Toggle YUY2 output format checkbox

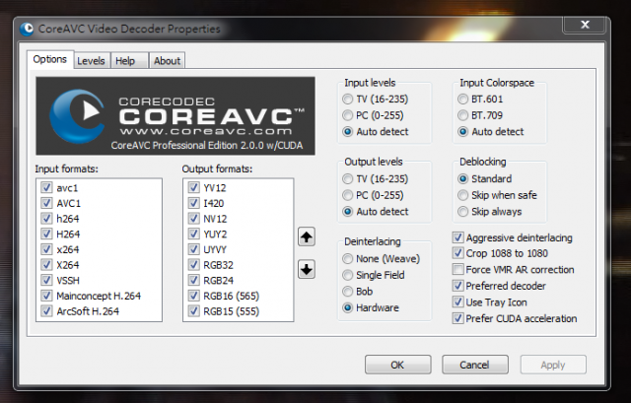tap(194, 234)
